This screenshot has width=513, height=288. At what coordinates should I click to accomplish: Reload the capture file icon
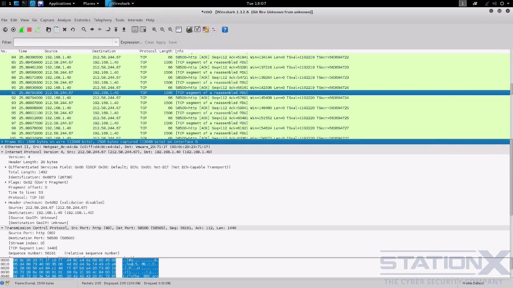73,30
